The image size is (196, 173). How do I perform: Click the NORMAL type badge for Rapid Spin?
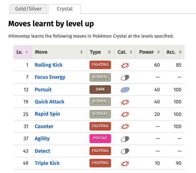point(100,114)
